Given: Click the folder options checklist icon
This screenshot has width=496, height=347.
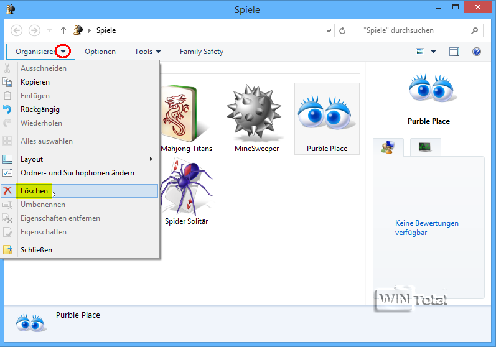Looking at the screenshot, I should click(7, 173).
